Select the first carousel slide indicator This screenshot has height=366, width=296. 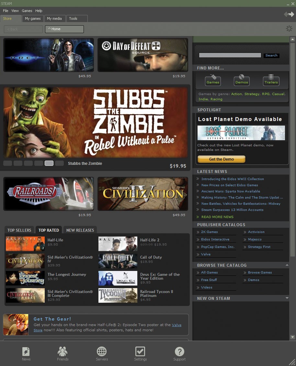(x=8, y=163)
